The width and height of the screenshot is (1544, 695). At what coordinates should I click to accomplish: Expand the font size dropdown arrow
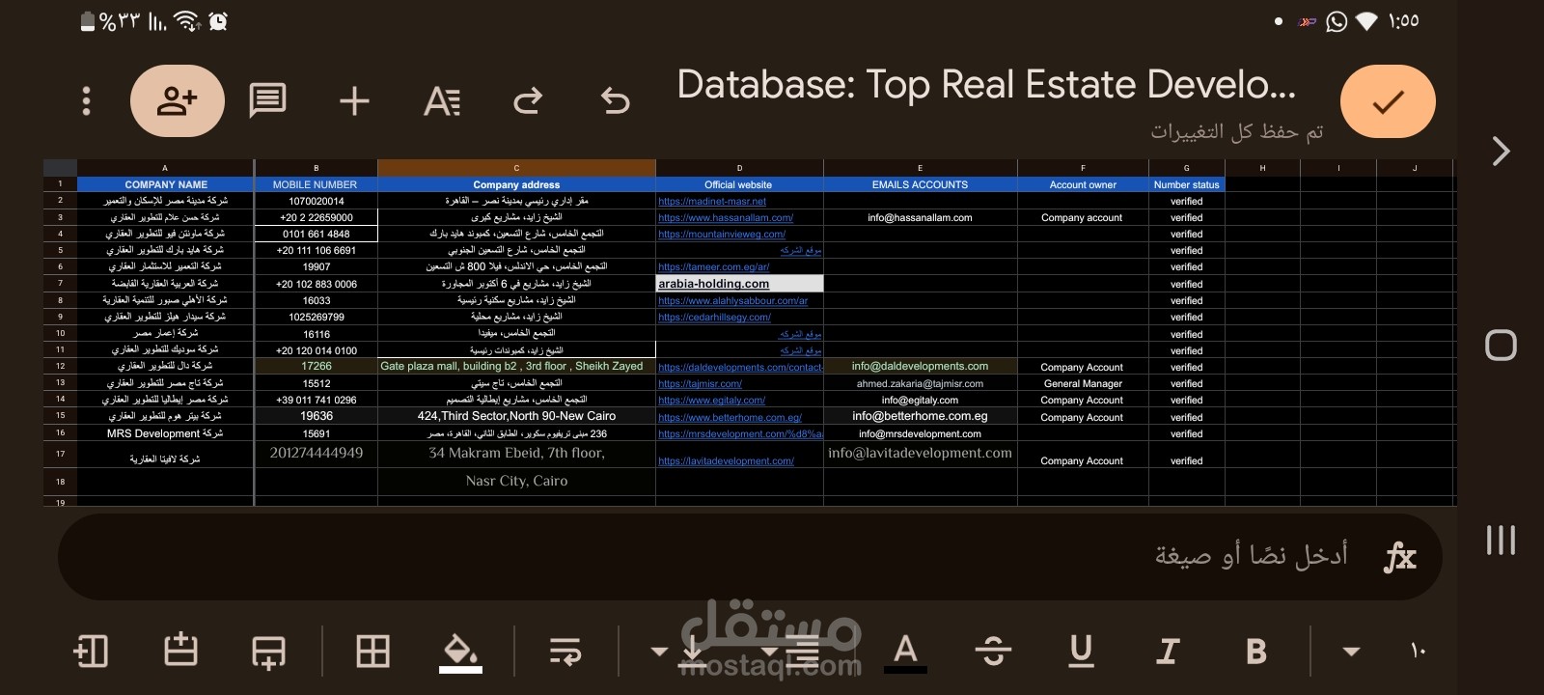coord(1351,652)
